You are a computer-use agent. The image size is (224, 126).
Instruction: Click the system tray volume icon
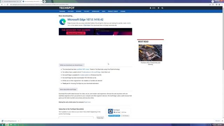tap(215, 125)
